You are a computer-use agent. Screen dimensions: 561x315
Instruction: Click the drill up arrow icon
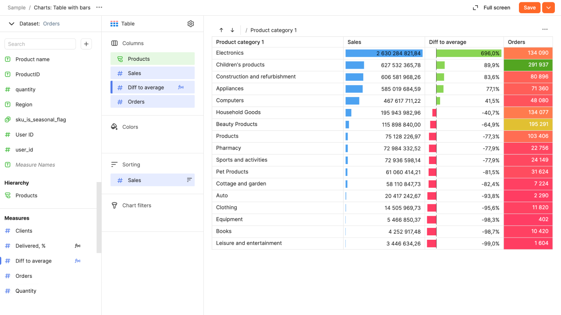[221, 30]
